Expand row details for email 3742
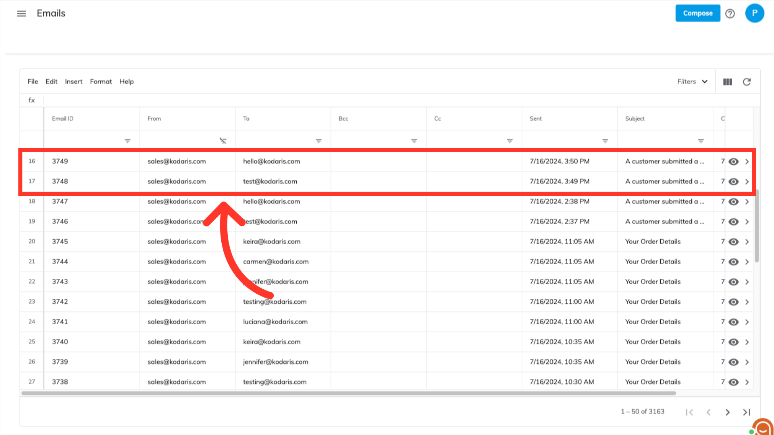The image size is (774, 435). click(747, 302)
